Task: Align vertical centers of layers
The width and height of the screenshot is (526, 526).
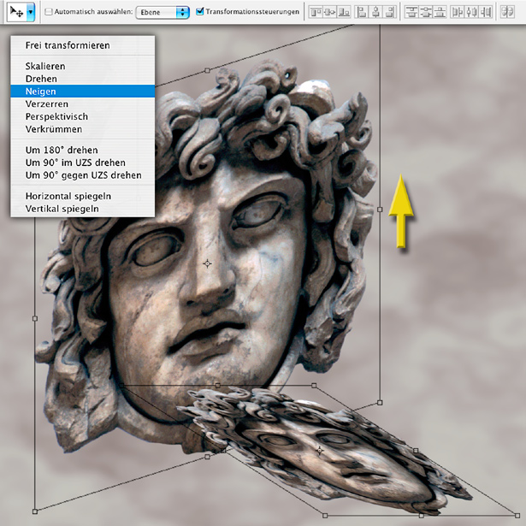Action: (329, 13)
